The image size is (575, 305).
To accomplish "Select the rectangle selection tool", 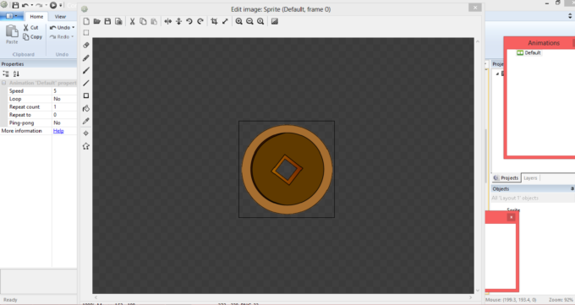I will tap(86, 33).
